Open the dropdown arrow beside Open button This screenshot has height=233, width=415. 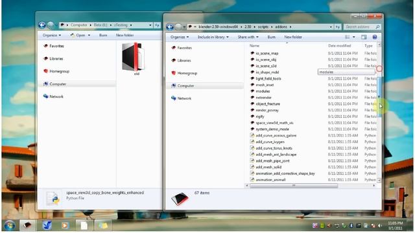(89, 35)
